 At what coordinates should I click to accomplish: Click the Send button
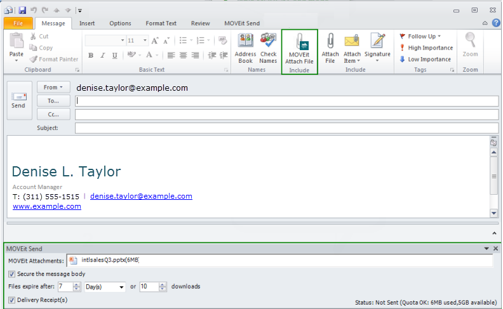[18, 100]
